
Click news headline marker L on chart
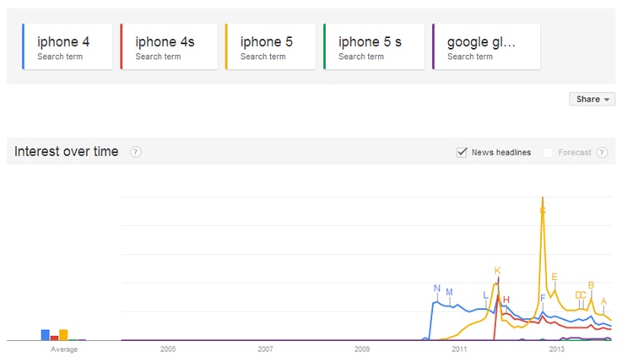[x=485, y=295]
